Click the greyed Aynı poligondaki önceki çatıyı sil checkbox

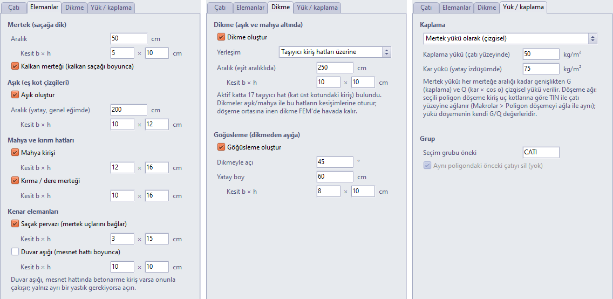pos(427,165)
